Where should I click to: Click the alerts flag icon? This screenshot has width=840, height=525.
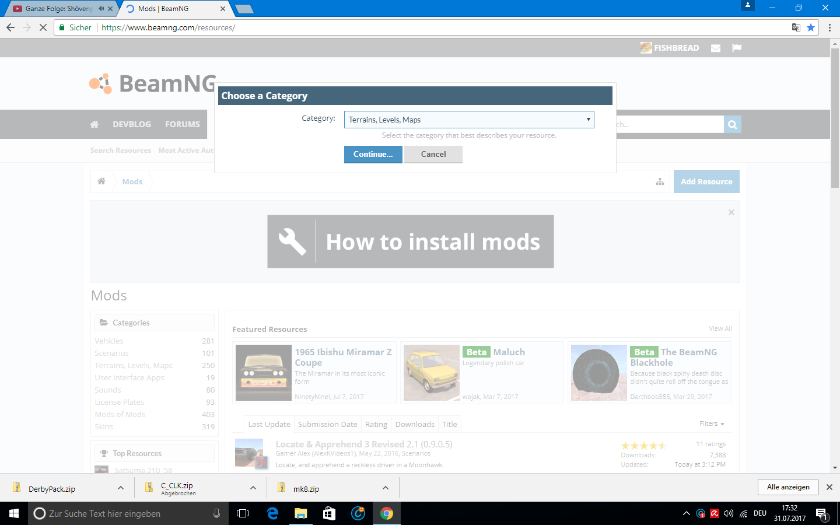737,48
